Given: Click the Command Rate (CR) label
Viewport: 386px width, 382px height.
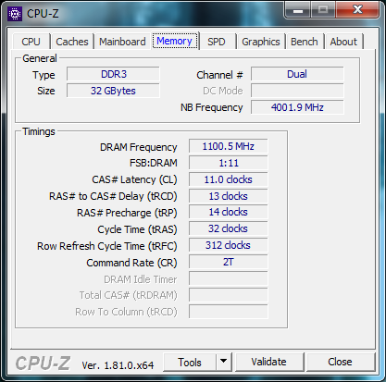Looking at the screenshot, I should (131, 263).
